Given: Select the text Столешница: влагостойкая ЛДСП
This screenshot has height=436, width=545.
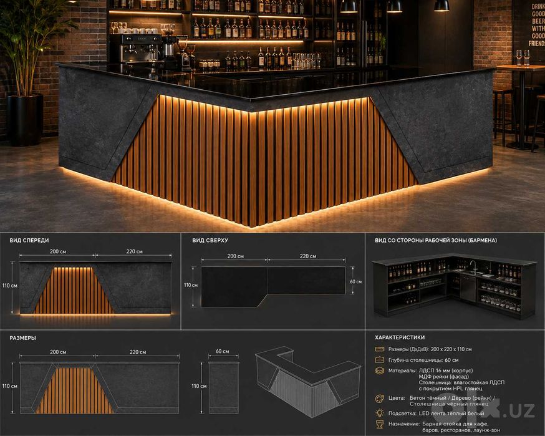Looking at the screenshot, I should pos(461,382).
